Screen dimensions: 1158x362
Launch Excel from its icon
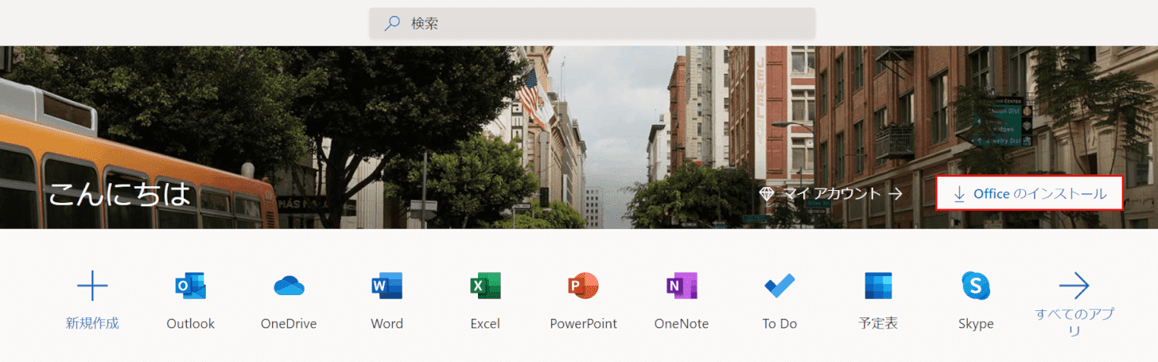[x=485, y=285]
